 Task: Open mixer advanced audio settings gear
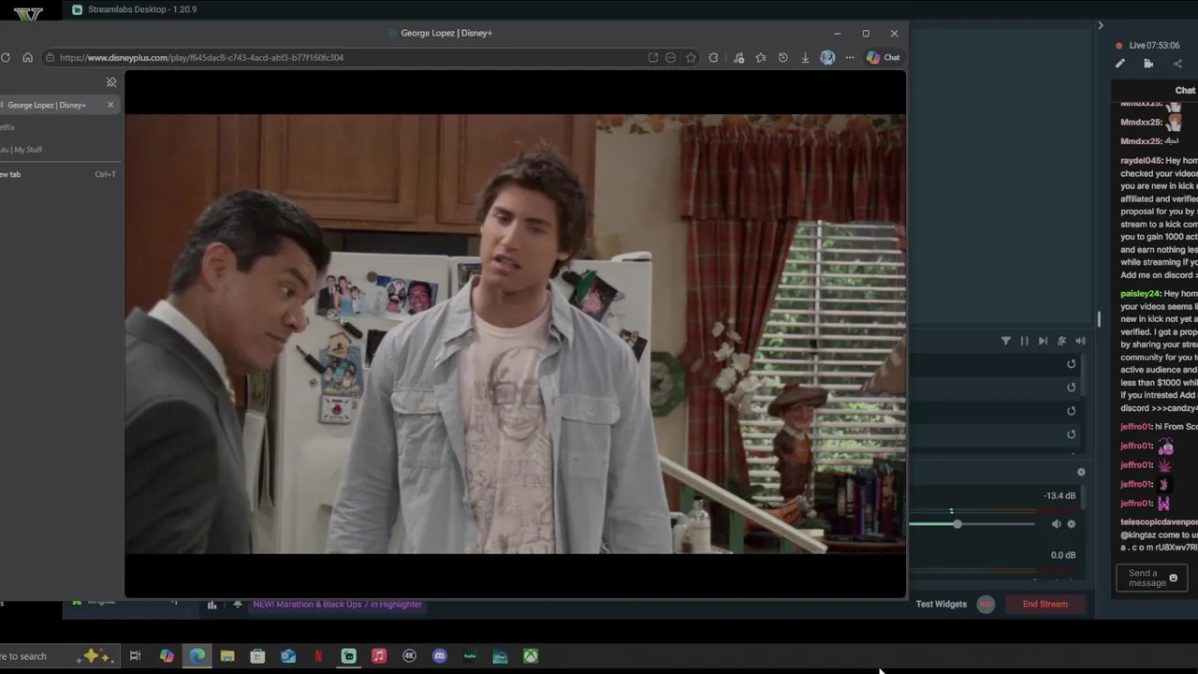(x=1081, y=472)
